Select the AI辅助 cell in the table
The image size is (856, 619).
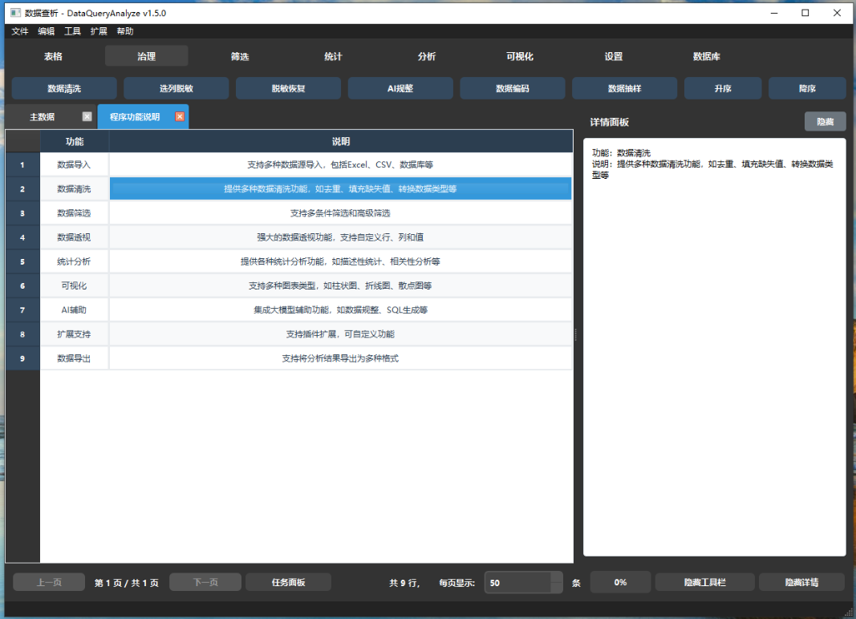(75, 310)
